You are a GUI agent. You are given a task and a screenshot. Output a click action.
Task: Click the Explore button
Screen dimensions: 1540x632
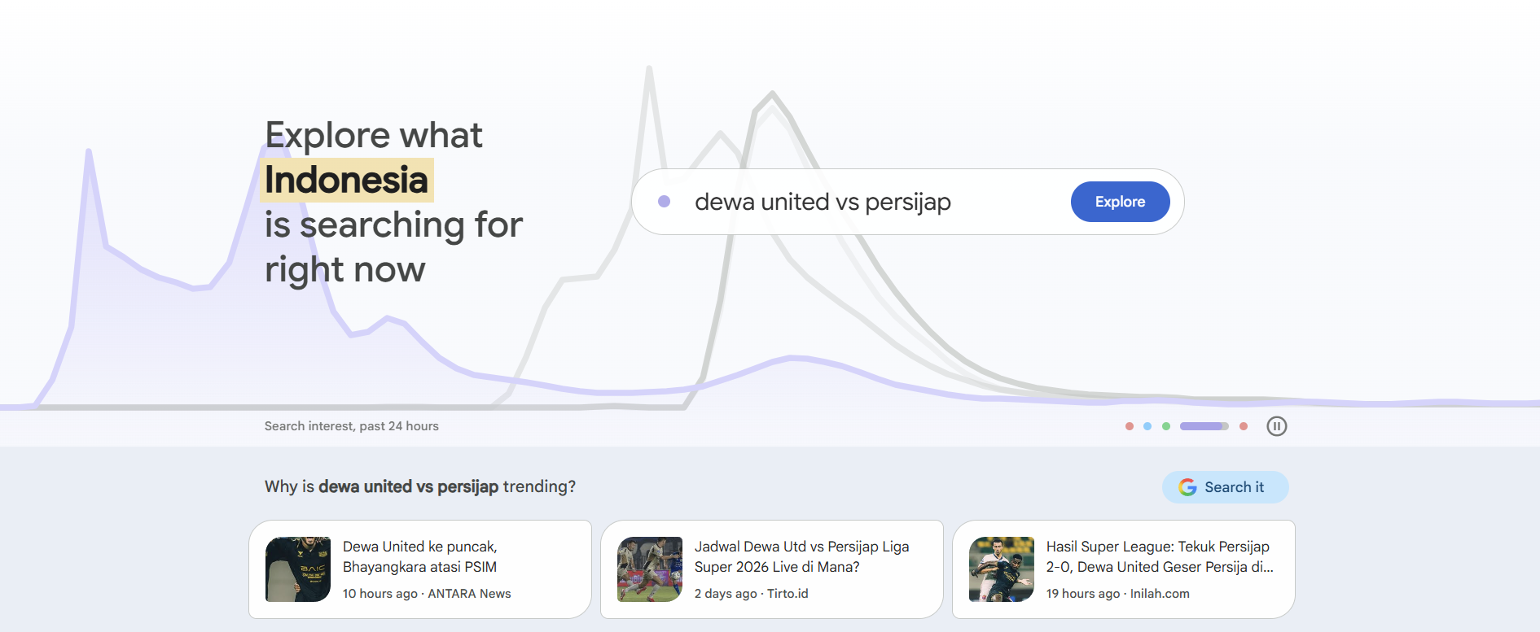(1120, 202)
